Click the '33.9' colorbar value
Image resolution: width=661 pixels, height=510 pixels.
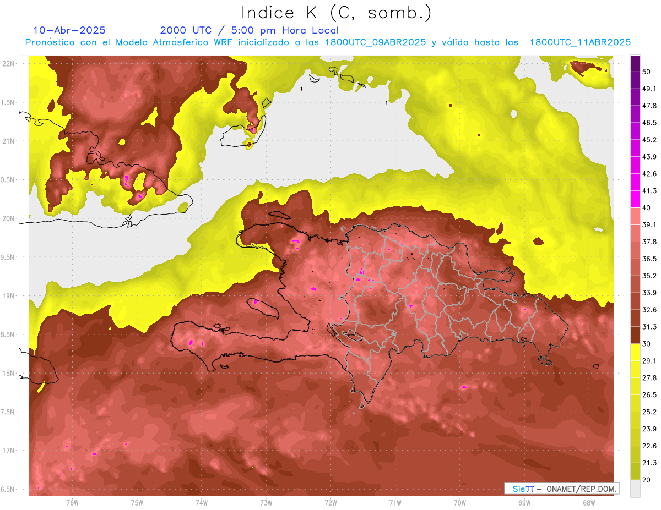pos(649,293)
